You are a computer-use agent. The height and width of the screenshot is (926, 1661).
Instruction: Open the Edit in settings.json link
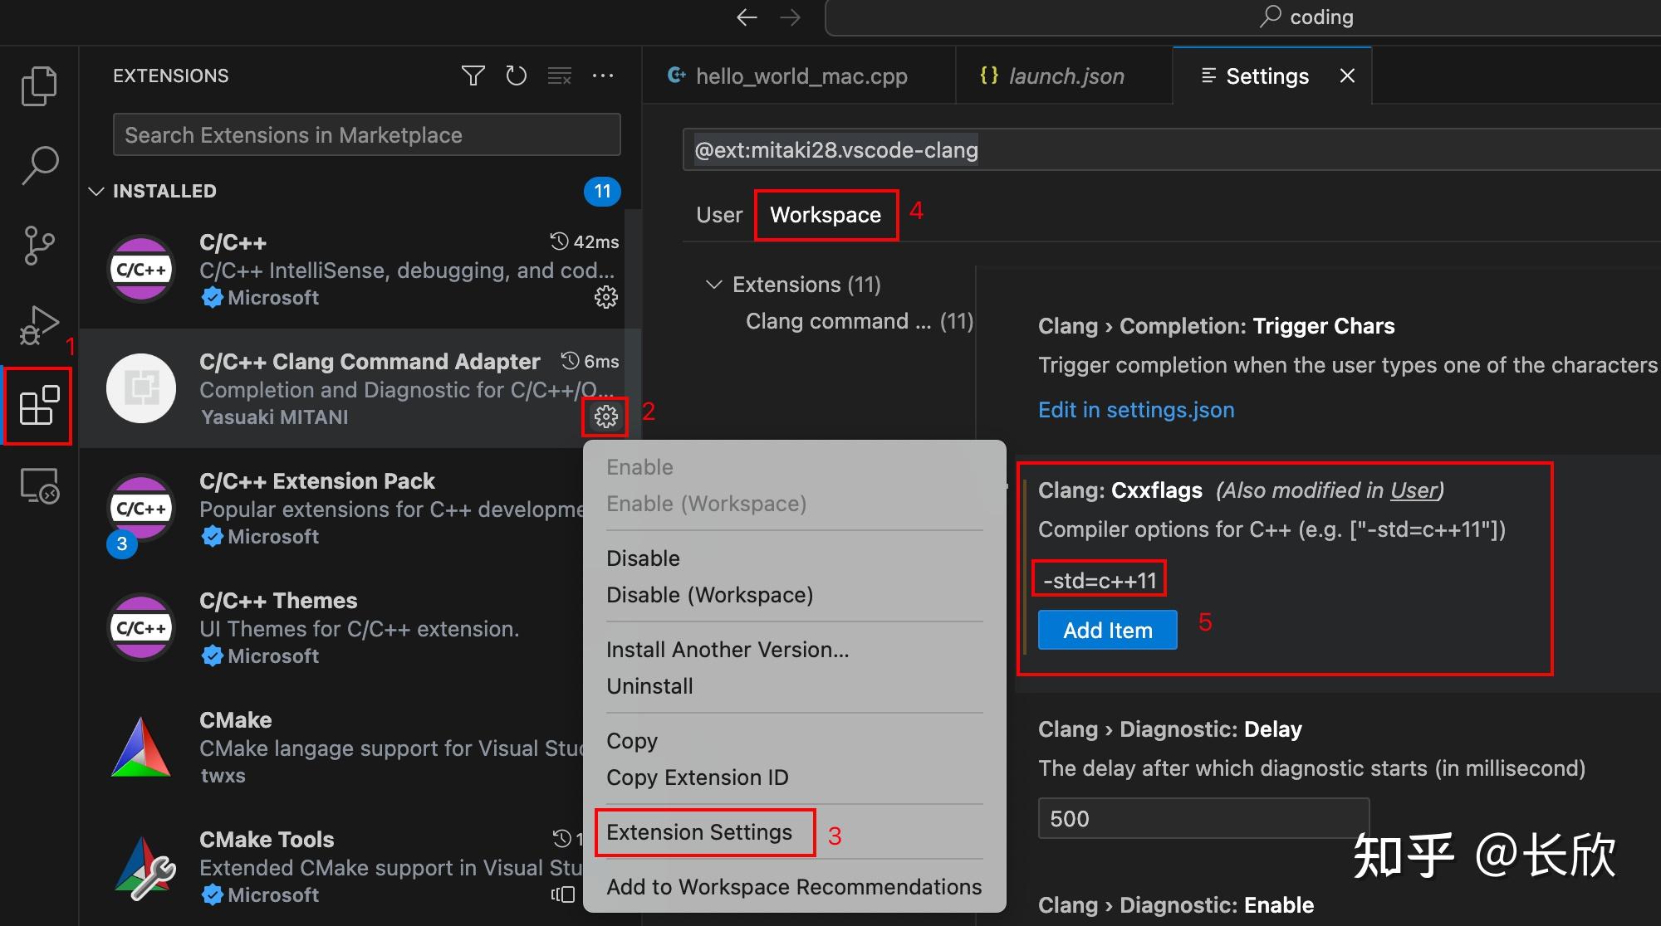coord(1135,410)
